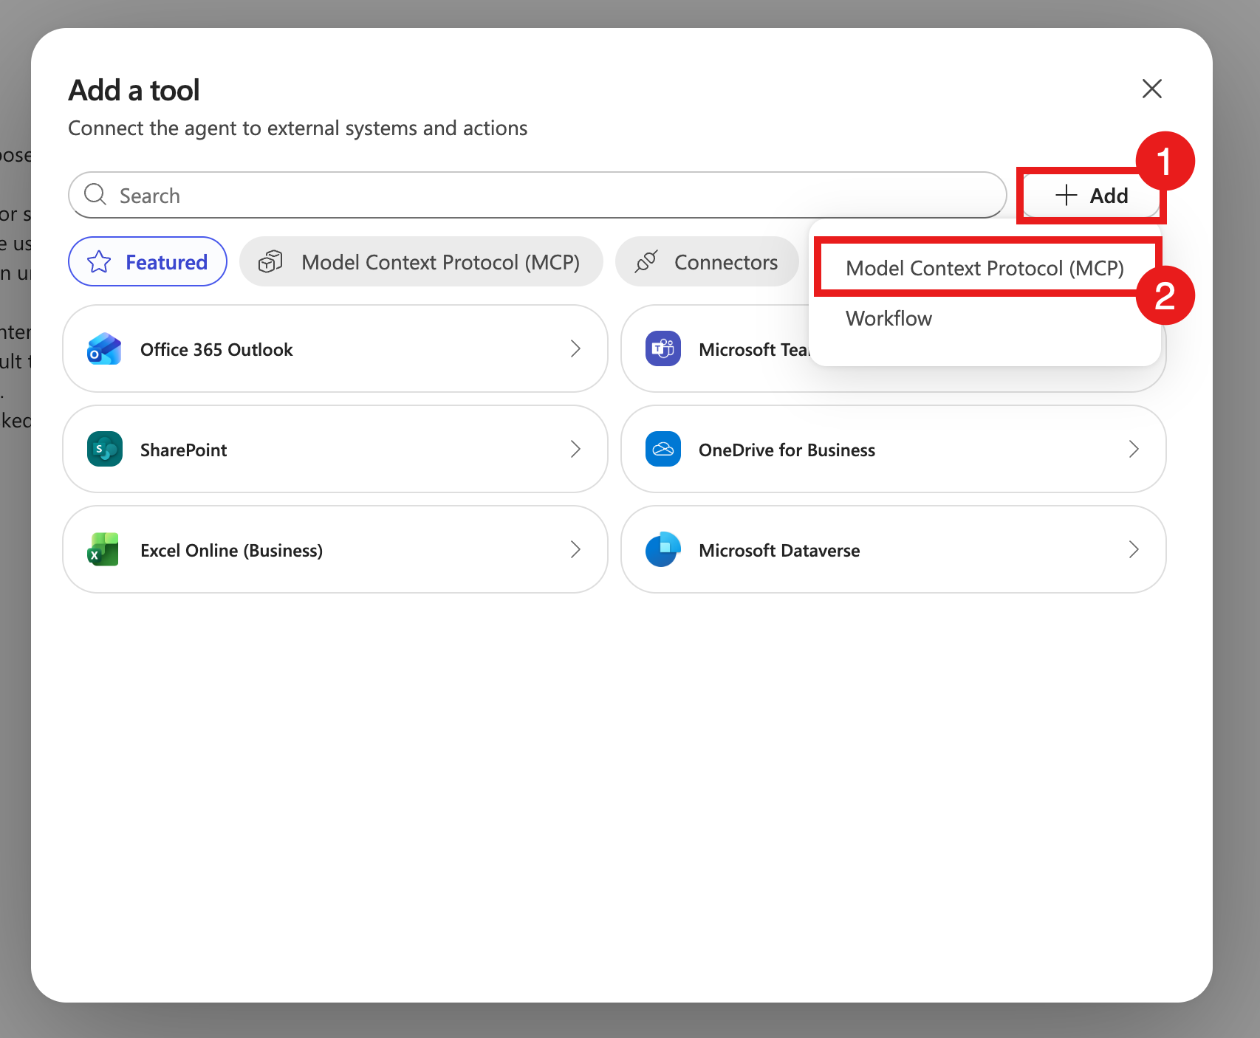Switch to the Connectors filter tab

[707, 261]
